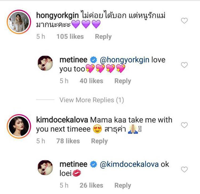The width and height of the screenshot is (200, 194).
Task: Click the hongyorkgin username in bold
Action: [x=57, y=15]
